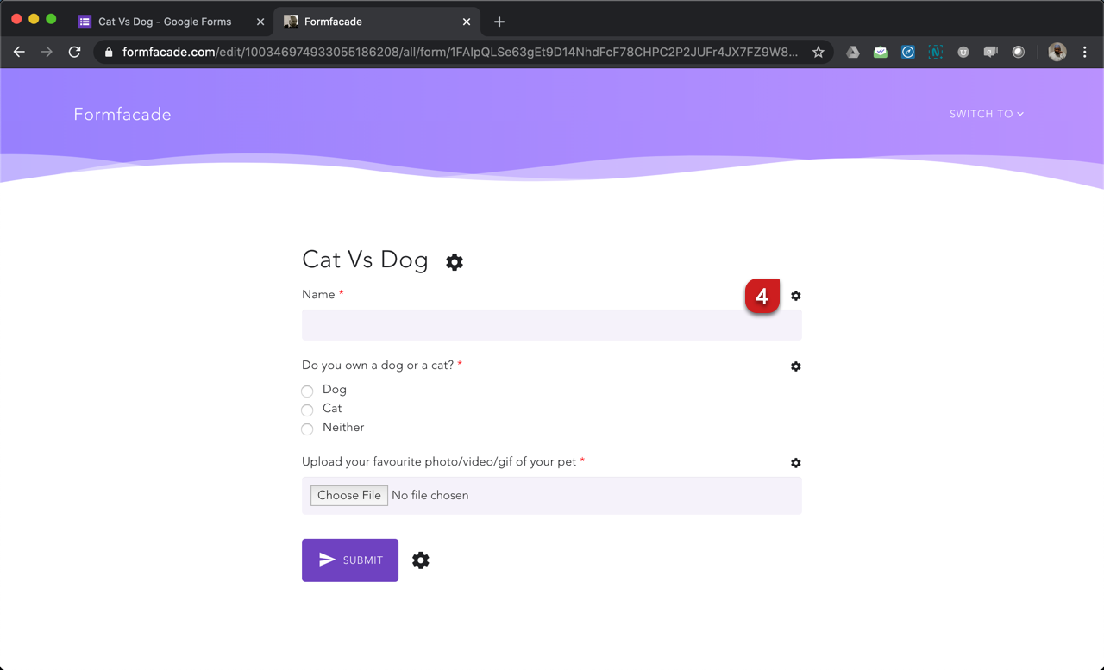
Task: Click the gear icon for Name field
Action: pyautogui.click(x=795, y=296)
